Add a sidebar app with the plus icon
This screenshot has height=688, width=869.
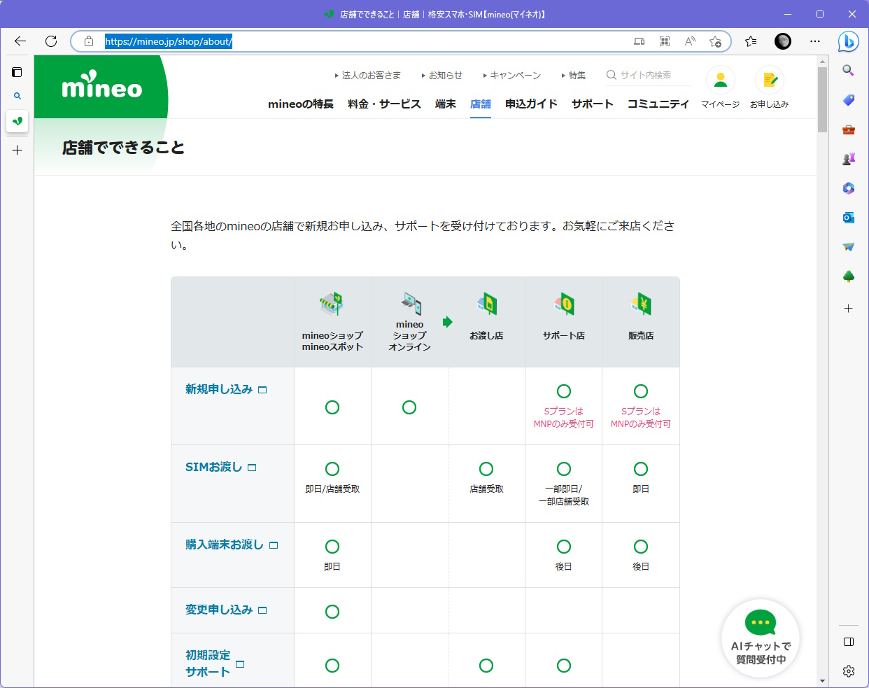tap(848, 308)
